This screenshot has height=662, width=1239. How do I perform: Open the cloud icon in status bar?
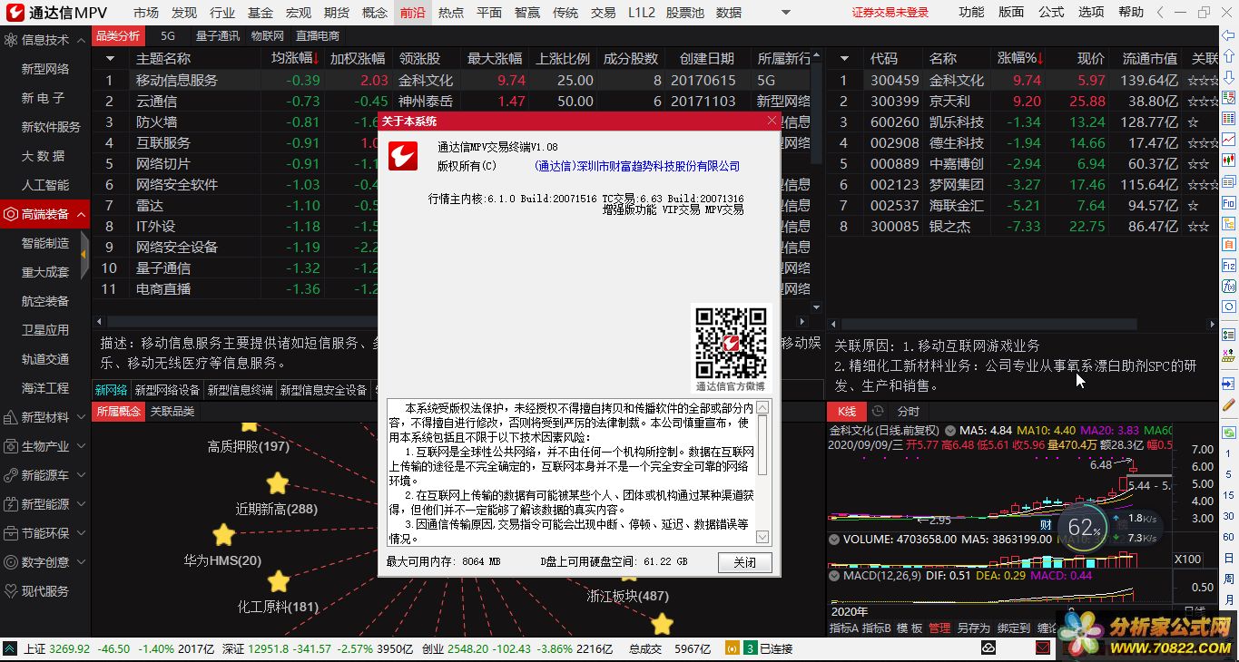coord(988,648)
